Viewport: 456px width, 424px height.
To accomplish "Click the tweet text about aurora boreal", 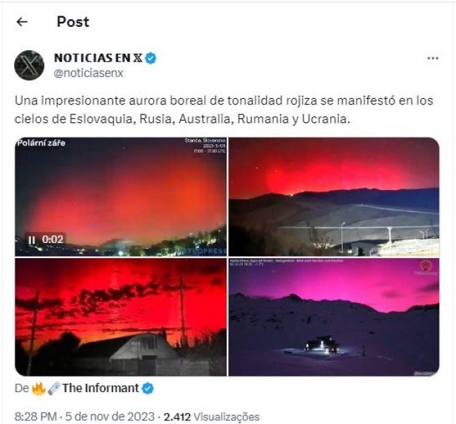I will 224,110.
